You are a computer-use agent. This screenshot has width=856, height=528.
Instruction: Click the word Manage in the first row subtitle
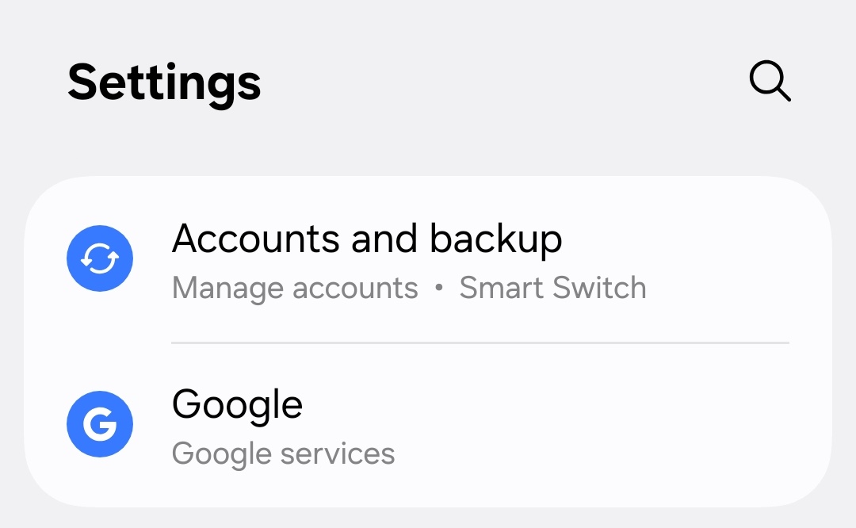pos(218,288)
